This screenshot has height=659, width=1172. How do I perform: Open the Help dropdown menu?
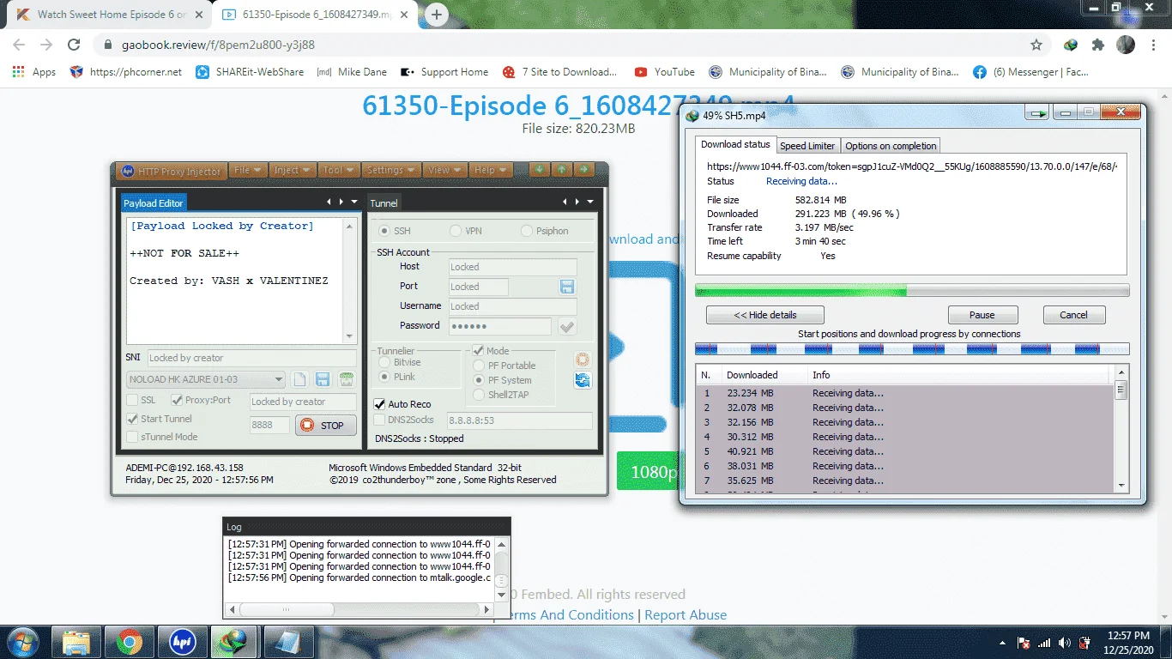coord(491,170)
